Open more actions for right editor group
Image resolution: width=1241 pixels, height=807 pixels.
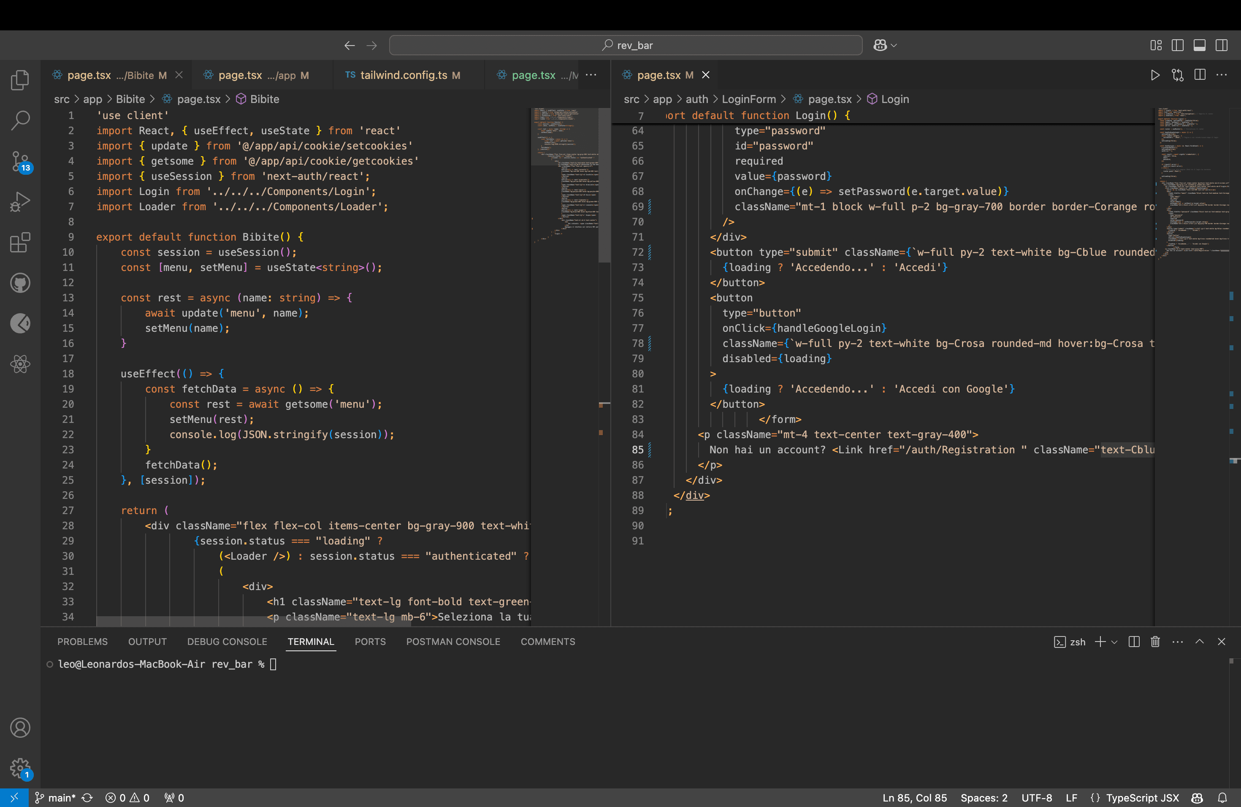point(1221,75)
